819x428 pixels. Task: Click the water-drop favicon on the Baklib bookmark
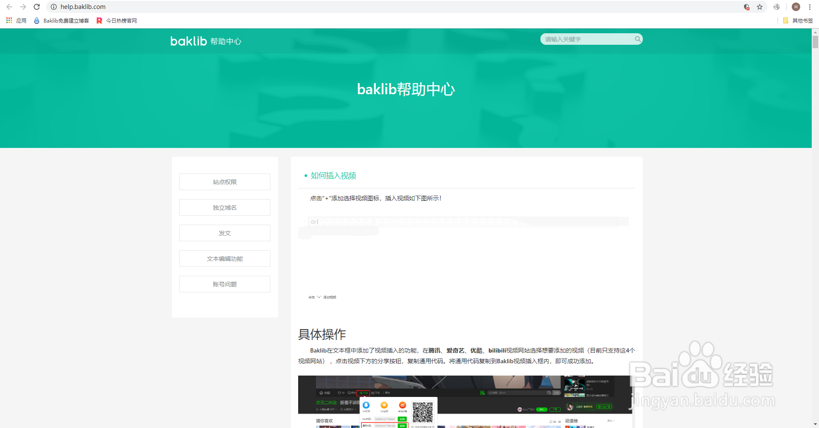click(x=36, y=20)
